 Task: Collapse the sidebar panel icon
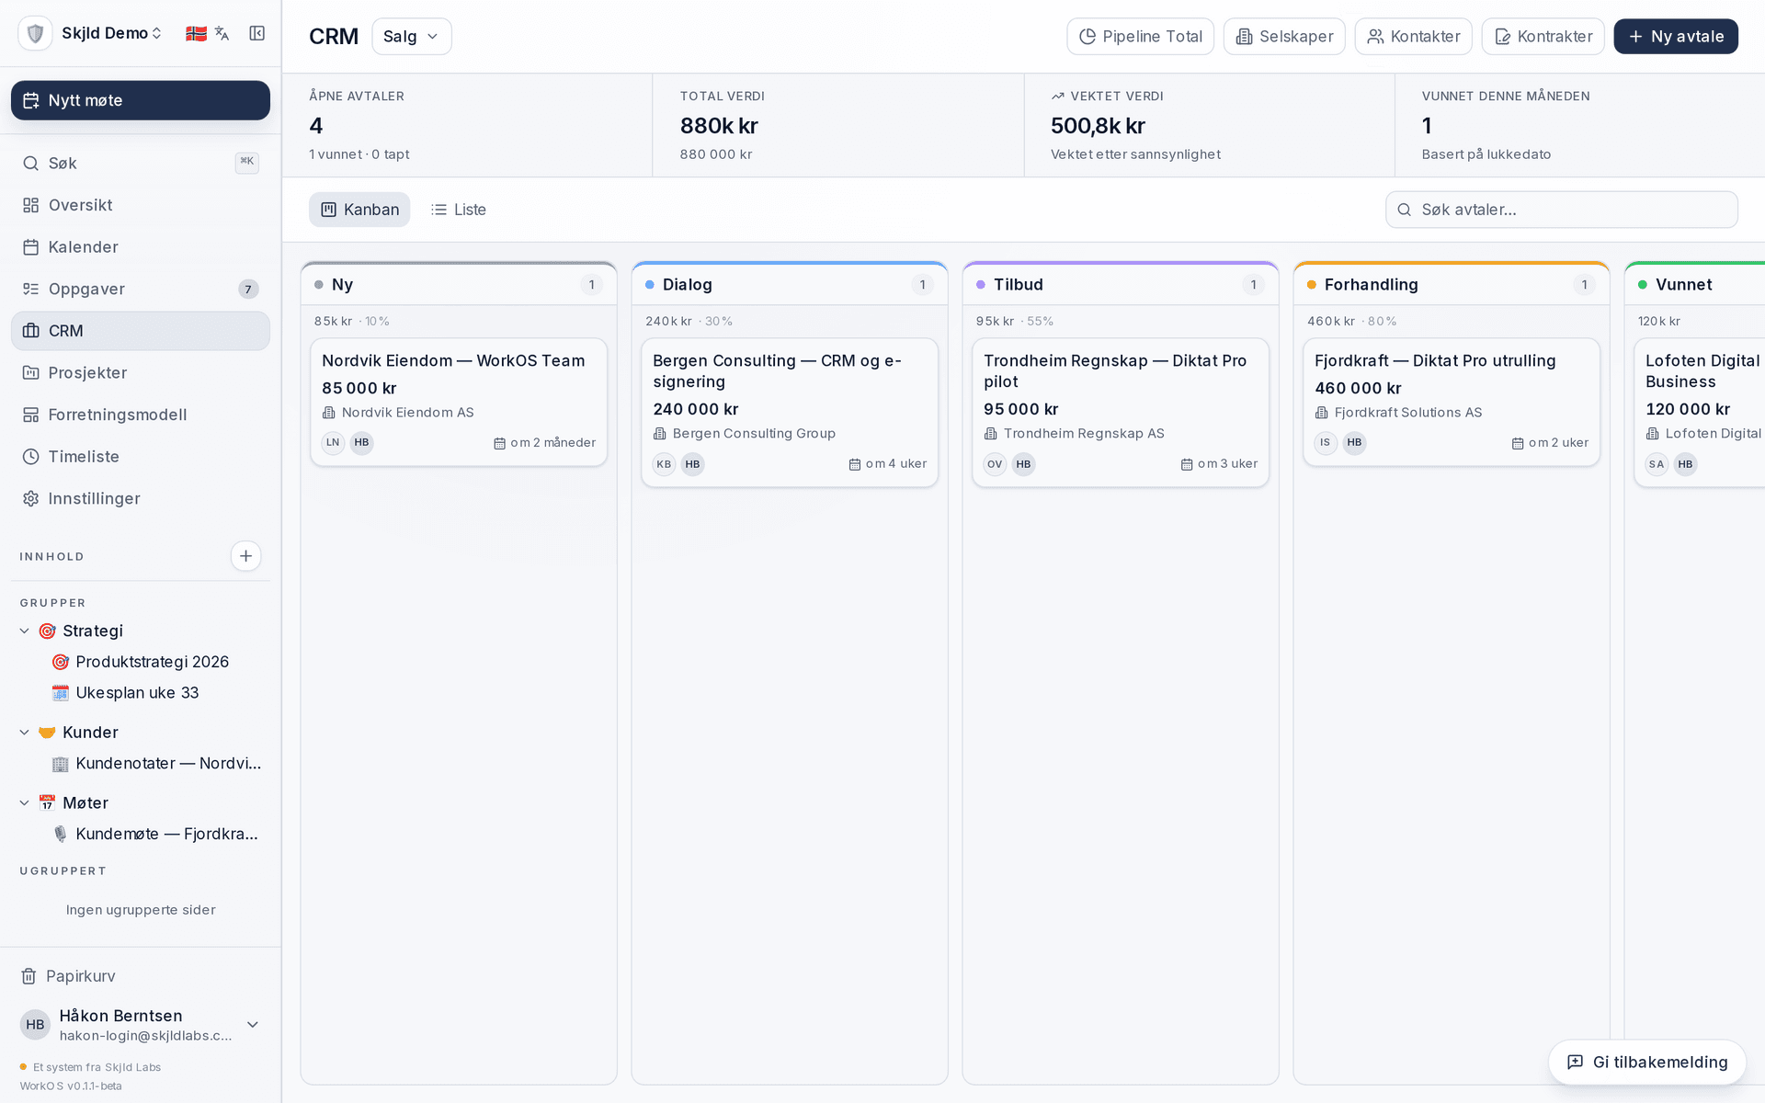tap(257, 34)
